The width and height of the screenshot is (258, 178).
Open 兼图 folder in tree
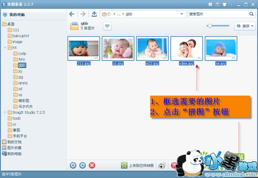pyautogui.click(x=14, y=130)
